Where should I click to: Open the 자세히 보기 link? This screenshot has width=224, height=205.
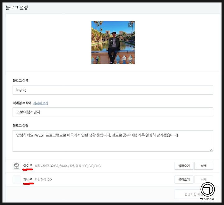[40, 103]
